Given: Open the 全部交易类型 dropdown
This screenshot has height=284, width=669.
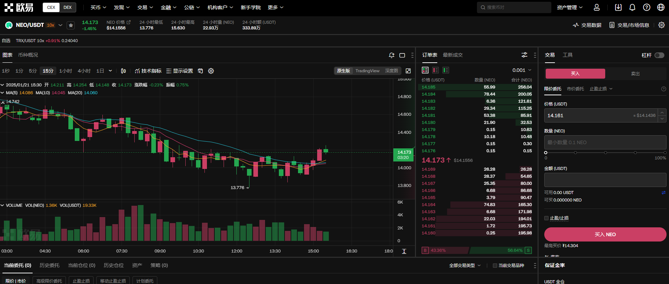Looking at the screenshot, I should coord(465,266).
